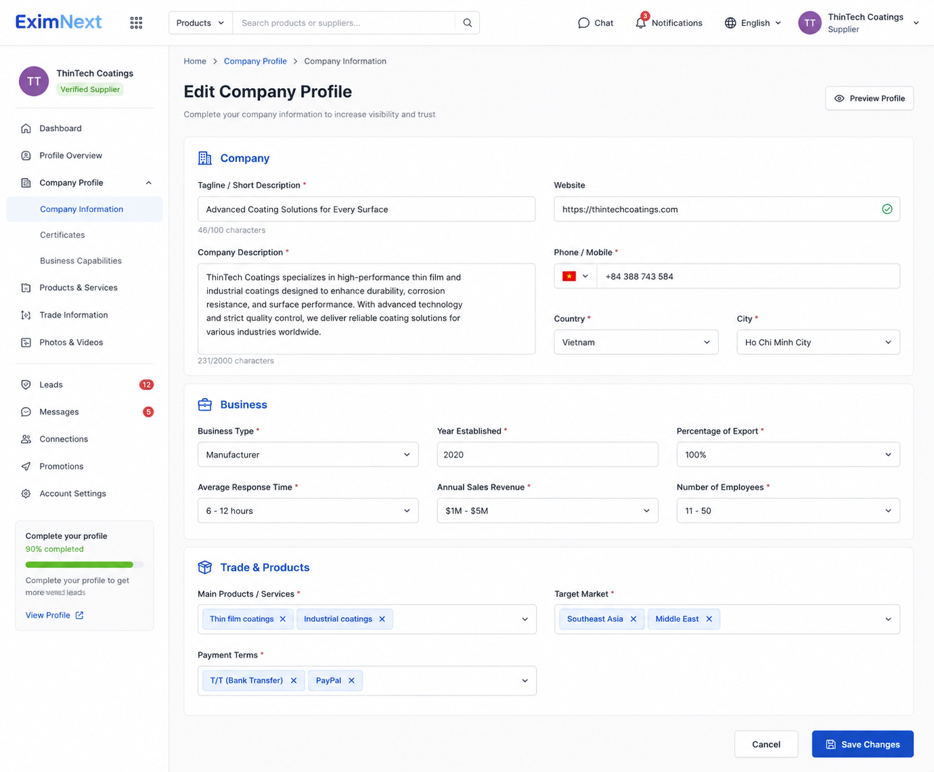Viewport: 934px width, 772px height.
Task: Click the Trade & Products box icon
Action: point(204,567)
